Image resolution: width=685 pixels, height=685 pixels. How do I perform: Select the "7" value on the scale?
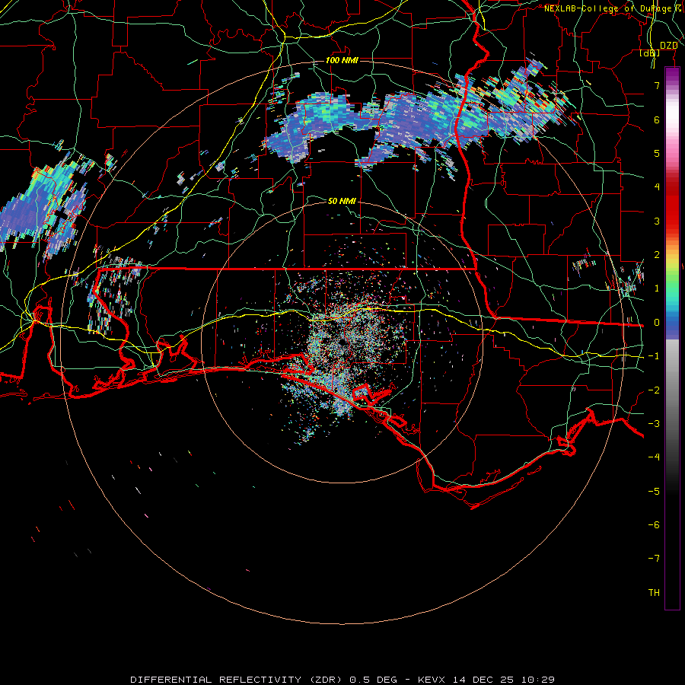click(657, 85)
